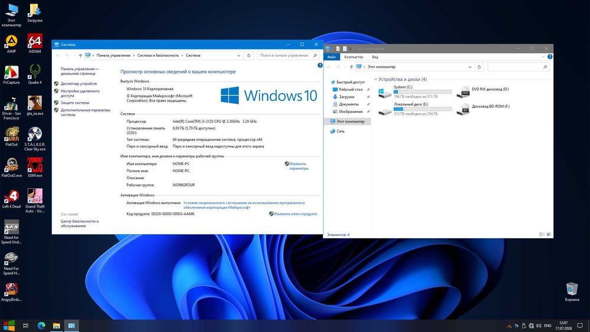Screen dimensions: 590x332
Task: Select DVD RW дисковод (D:)
Action: pyautogui.click(x=483, y=91)
